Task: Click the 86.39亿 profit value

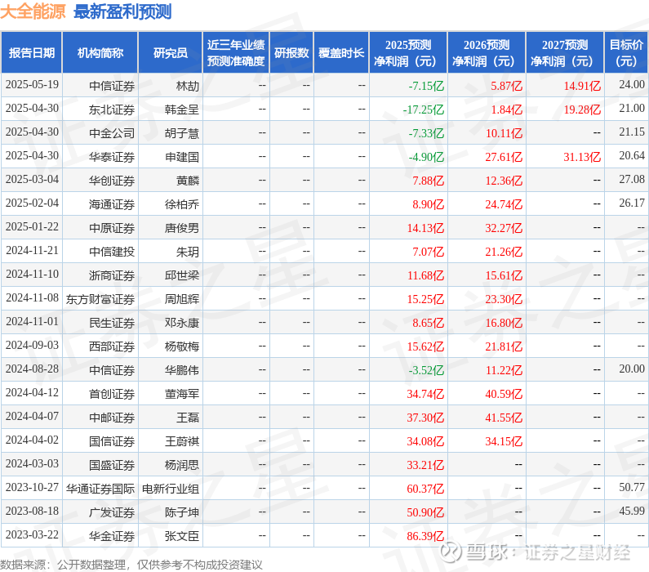Action: click(x=425, y=536)
